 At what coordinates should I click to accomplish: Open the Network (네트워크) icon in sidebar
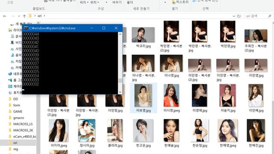click(x=10, y=74)
